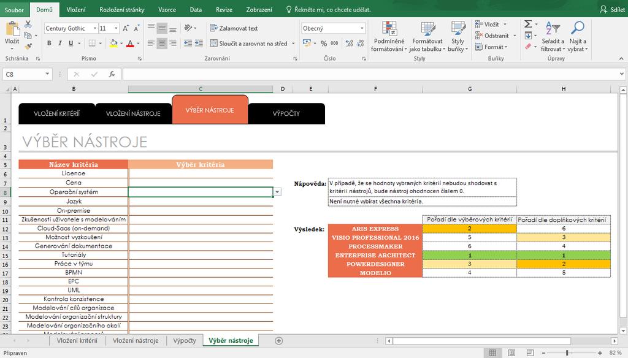
Task: Decrease font size with the smaller A icon
Action: (137, 28)
